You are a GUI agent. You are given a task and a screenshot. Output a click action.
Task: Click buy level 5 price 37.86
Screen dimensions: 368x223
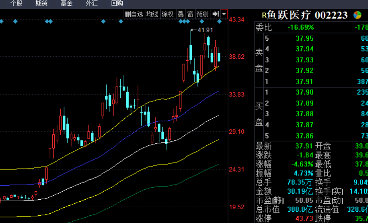point(304,136)
